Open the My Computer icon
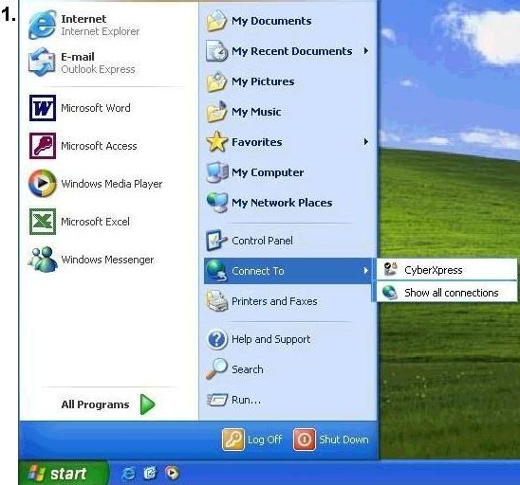Image resolution: width=520 pixels, height=485 pixels. [x=216, y=172]
